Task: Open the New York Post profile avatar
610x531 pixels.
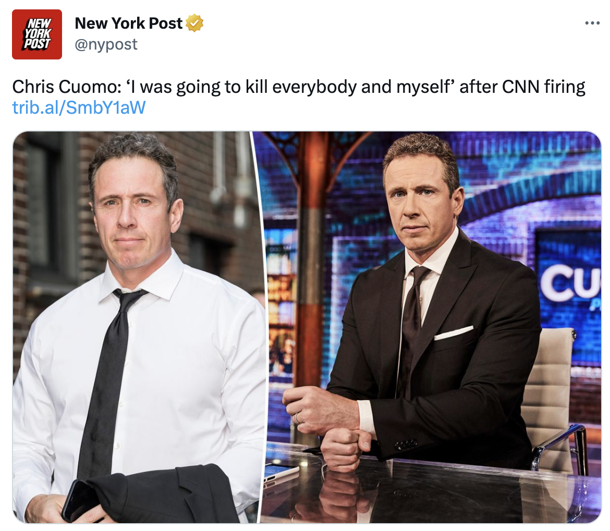Action: coord(37,34)
